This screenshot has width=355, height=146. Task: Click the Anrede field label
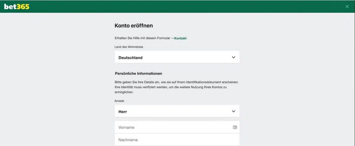(120, 101)
